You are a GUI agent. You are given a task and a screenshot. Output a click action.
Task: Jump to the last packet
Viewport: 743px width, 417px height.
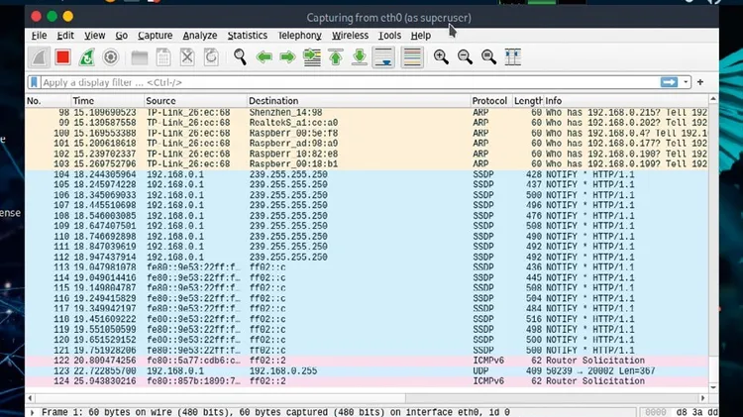pos(360,57)
